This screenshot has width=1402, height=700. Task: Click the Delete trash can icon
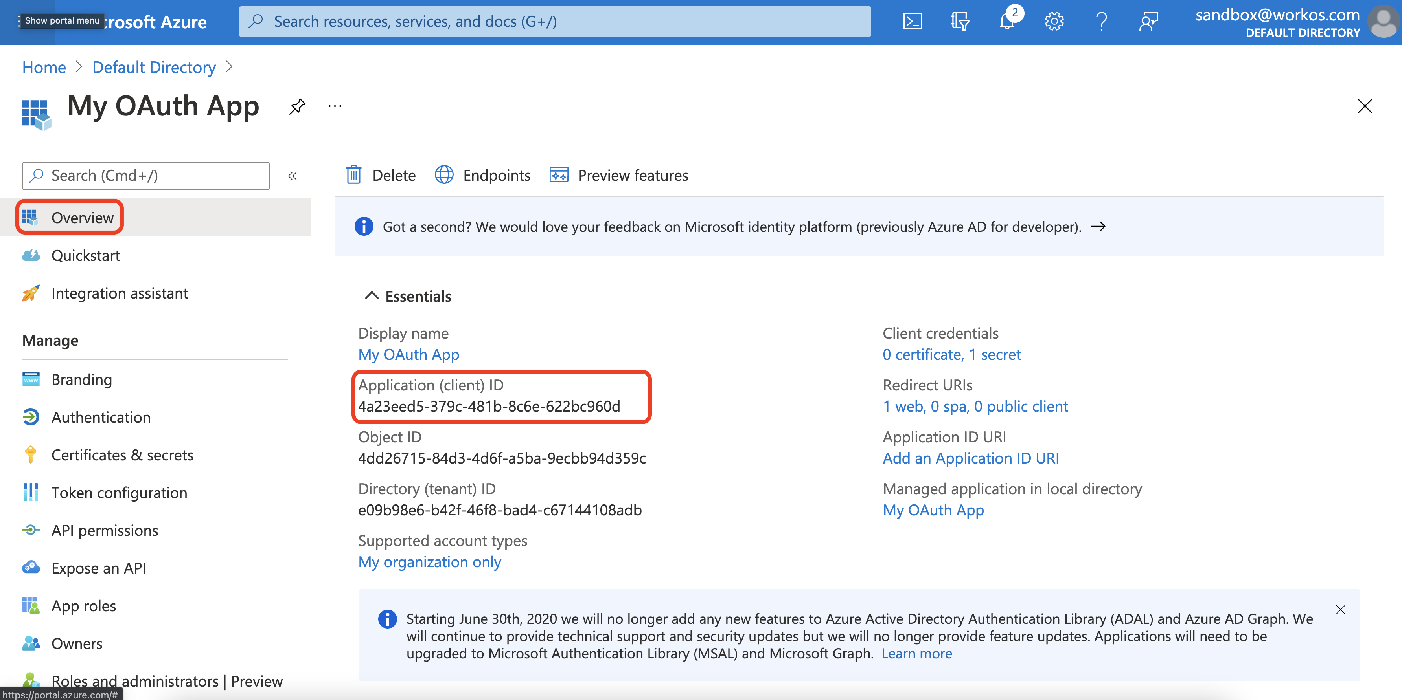pos(354,175)
